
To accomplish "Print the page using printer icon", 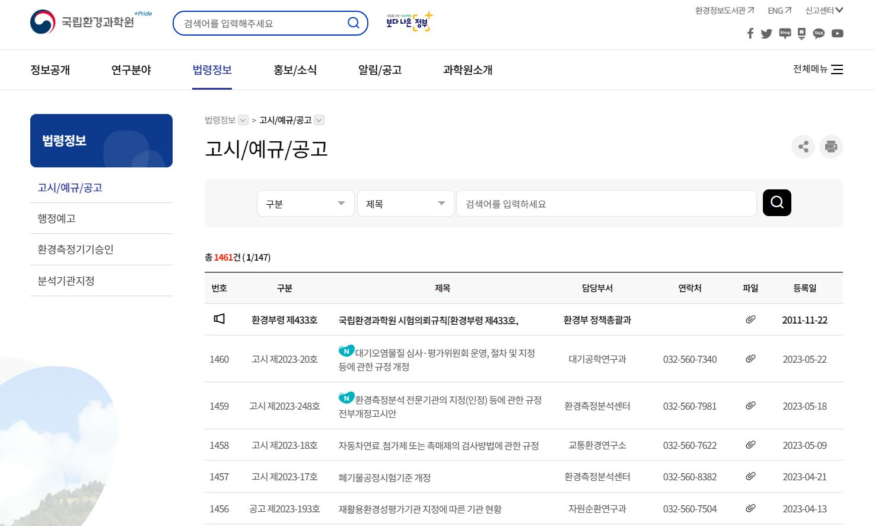I will coord(831,147).
